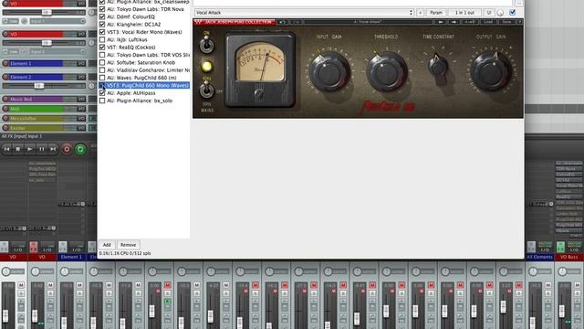
Task: Click the Element 1 mixer pan knob
Action: (x=65, y=271)
